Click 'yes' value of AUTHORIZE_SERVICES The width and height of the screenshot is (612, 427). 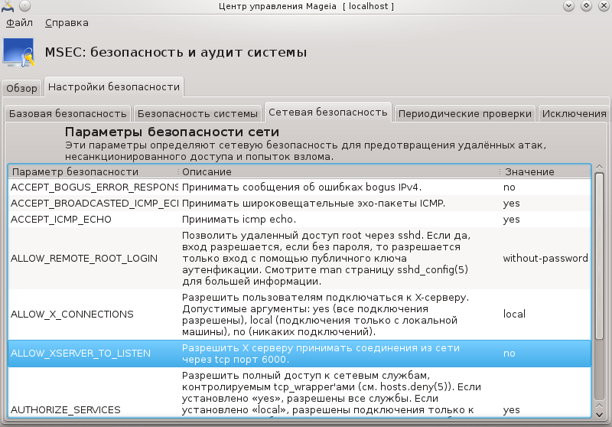[511, 410]
